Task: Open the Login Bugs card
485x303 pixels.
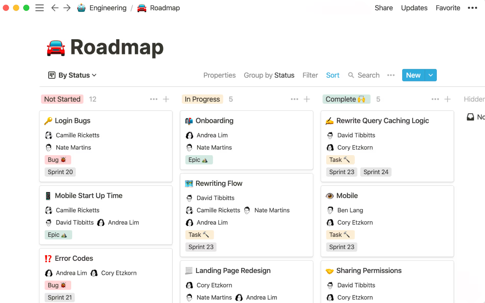Action: tap(73, 121)
